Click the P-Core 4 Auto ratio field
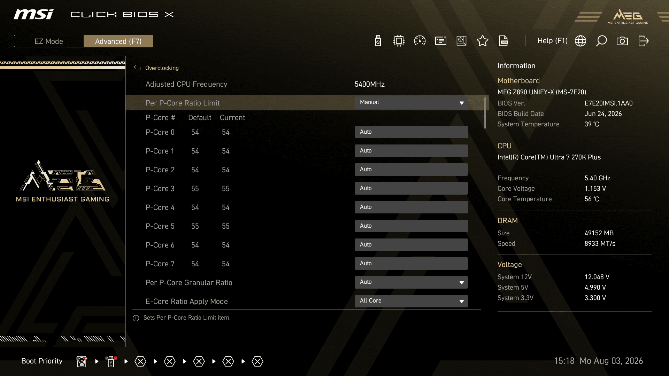Screen dimensions: 669x376 click(411, 207)
